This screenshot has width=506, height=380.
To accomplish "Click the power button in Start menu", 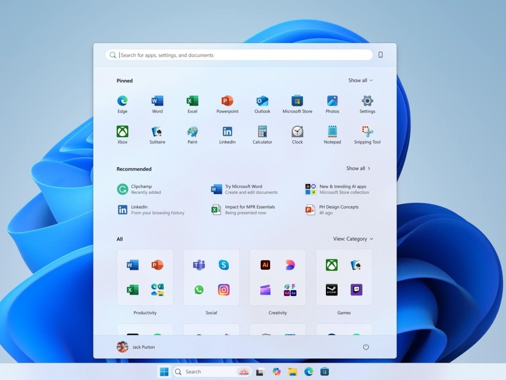I will (366, 347).
